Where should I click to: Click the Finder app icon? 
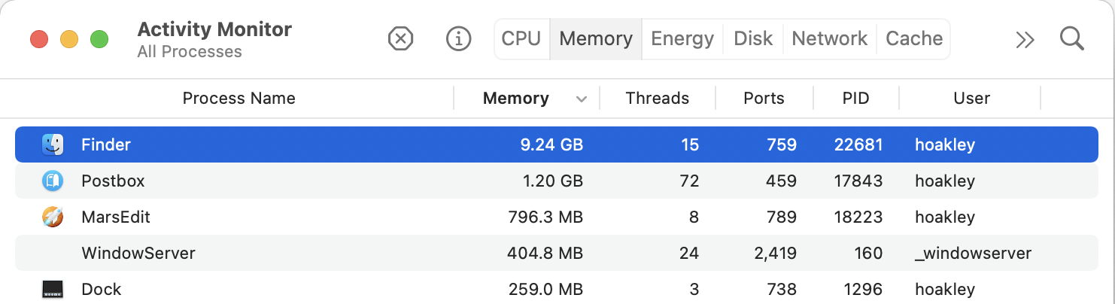[53, 144]
